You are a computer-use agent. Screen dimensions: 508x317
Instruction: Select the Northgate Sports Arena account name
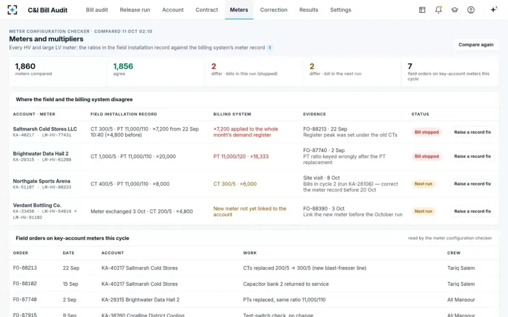[41, 181]
